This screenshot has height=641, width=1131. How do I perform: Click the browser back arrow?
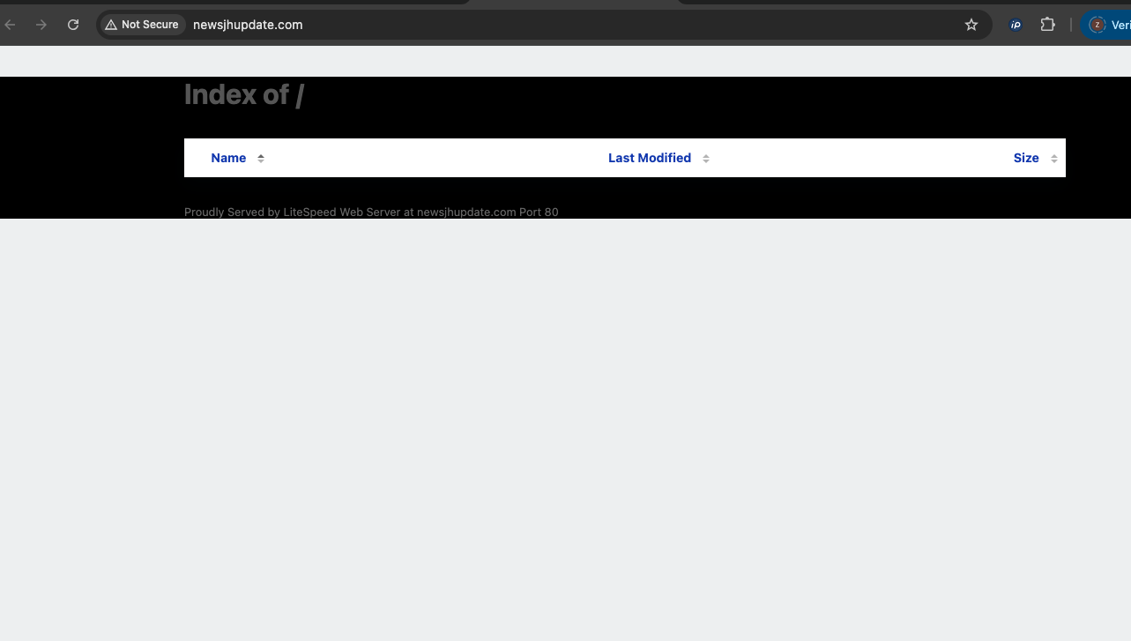coord(11,25)
